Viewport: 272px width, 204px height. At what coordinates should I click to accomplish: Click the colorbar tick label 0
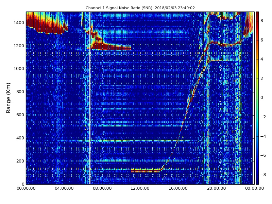[261, 98]
